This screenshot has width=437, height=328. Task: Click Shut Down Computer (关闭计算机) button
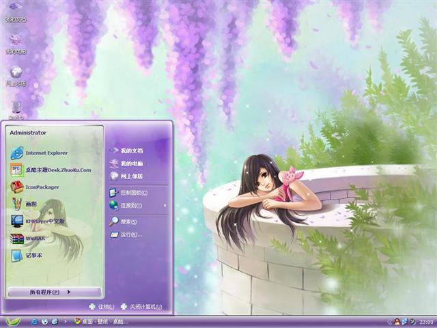coord(141,307)
